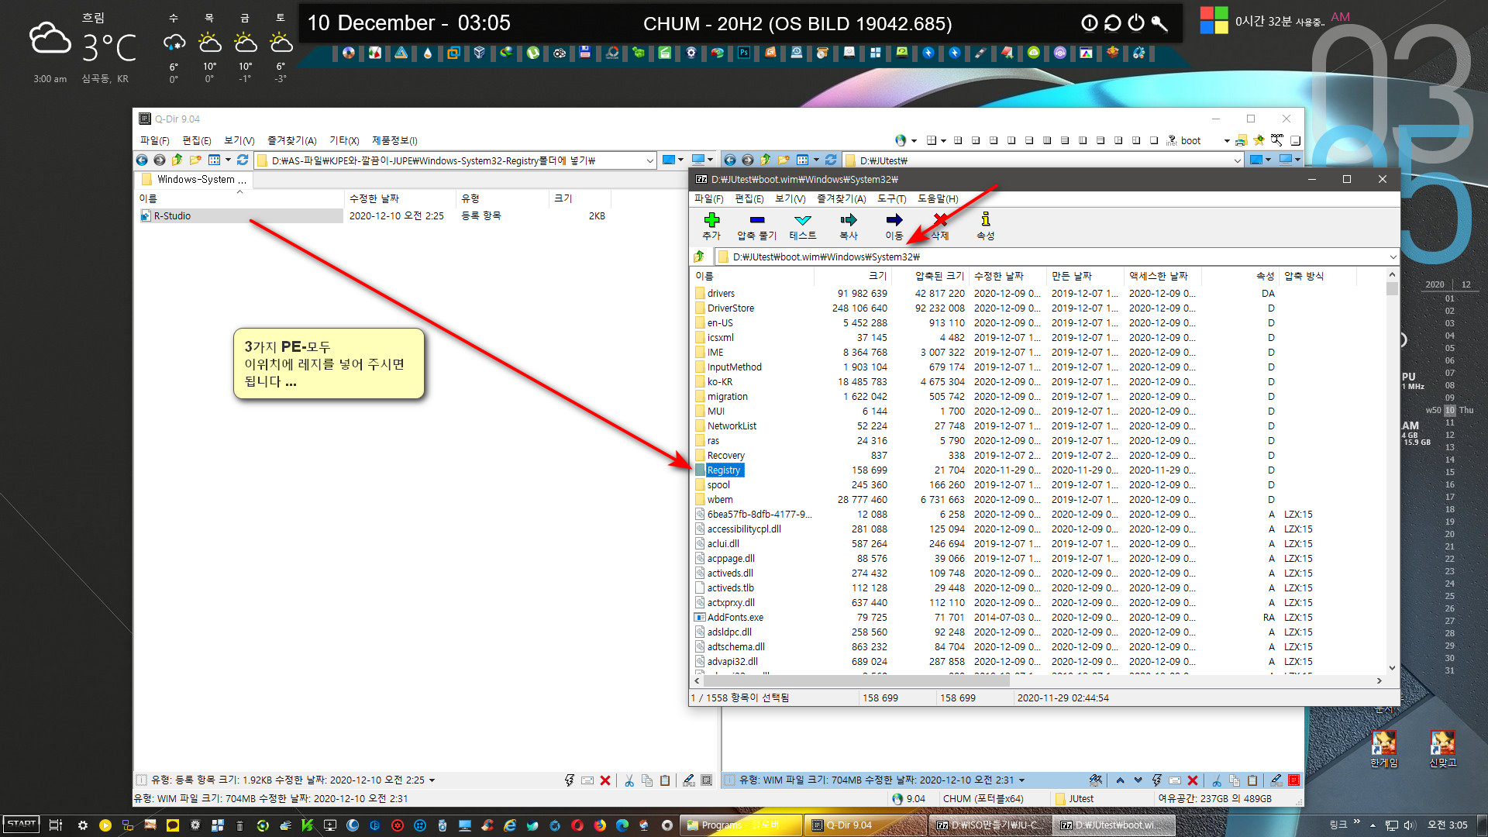This screenshot has width=1488, height=837.
Task: Go up one folder in 7-Zip address bar
Action: tap(699, 257)
